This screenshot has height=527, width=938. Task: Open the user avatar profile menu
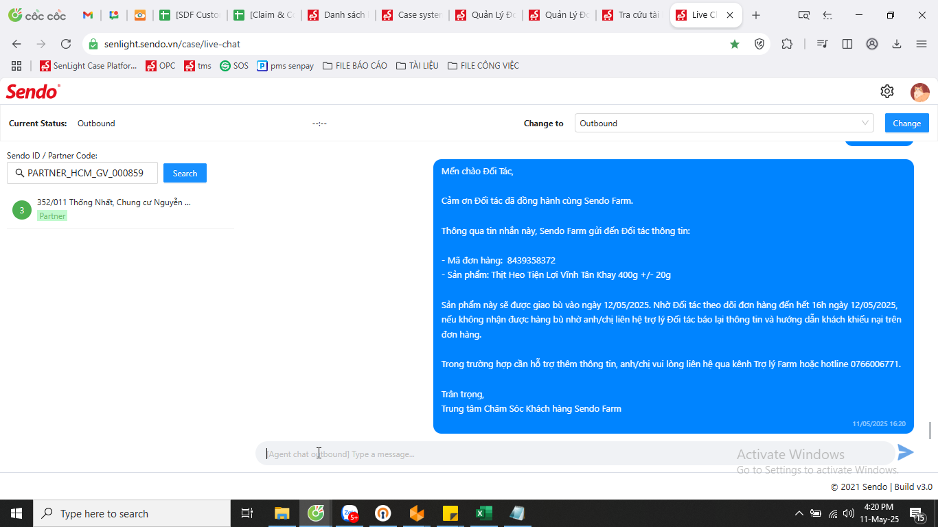[x=920, y=92]
